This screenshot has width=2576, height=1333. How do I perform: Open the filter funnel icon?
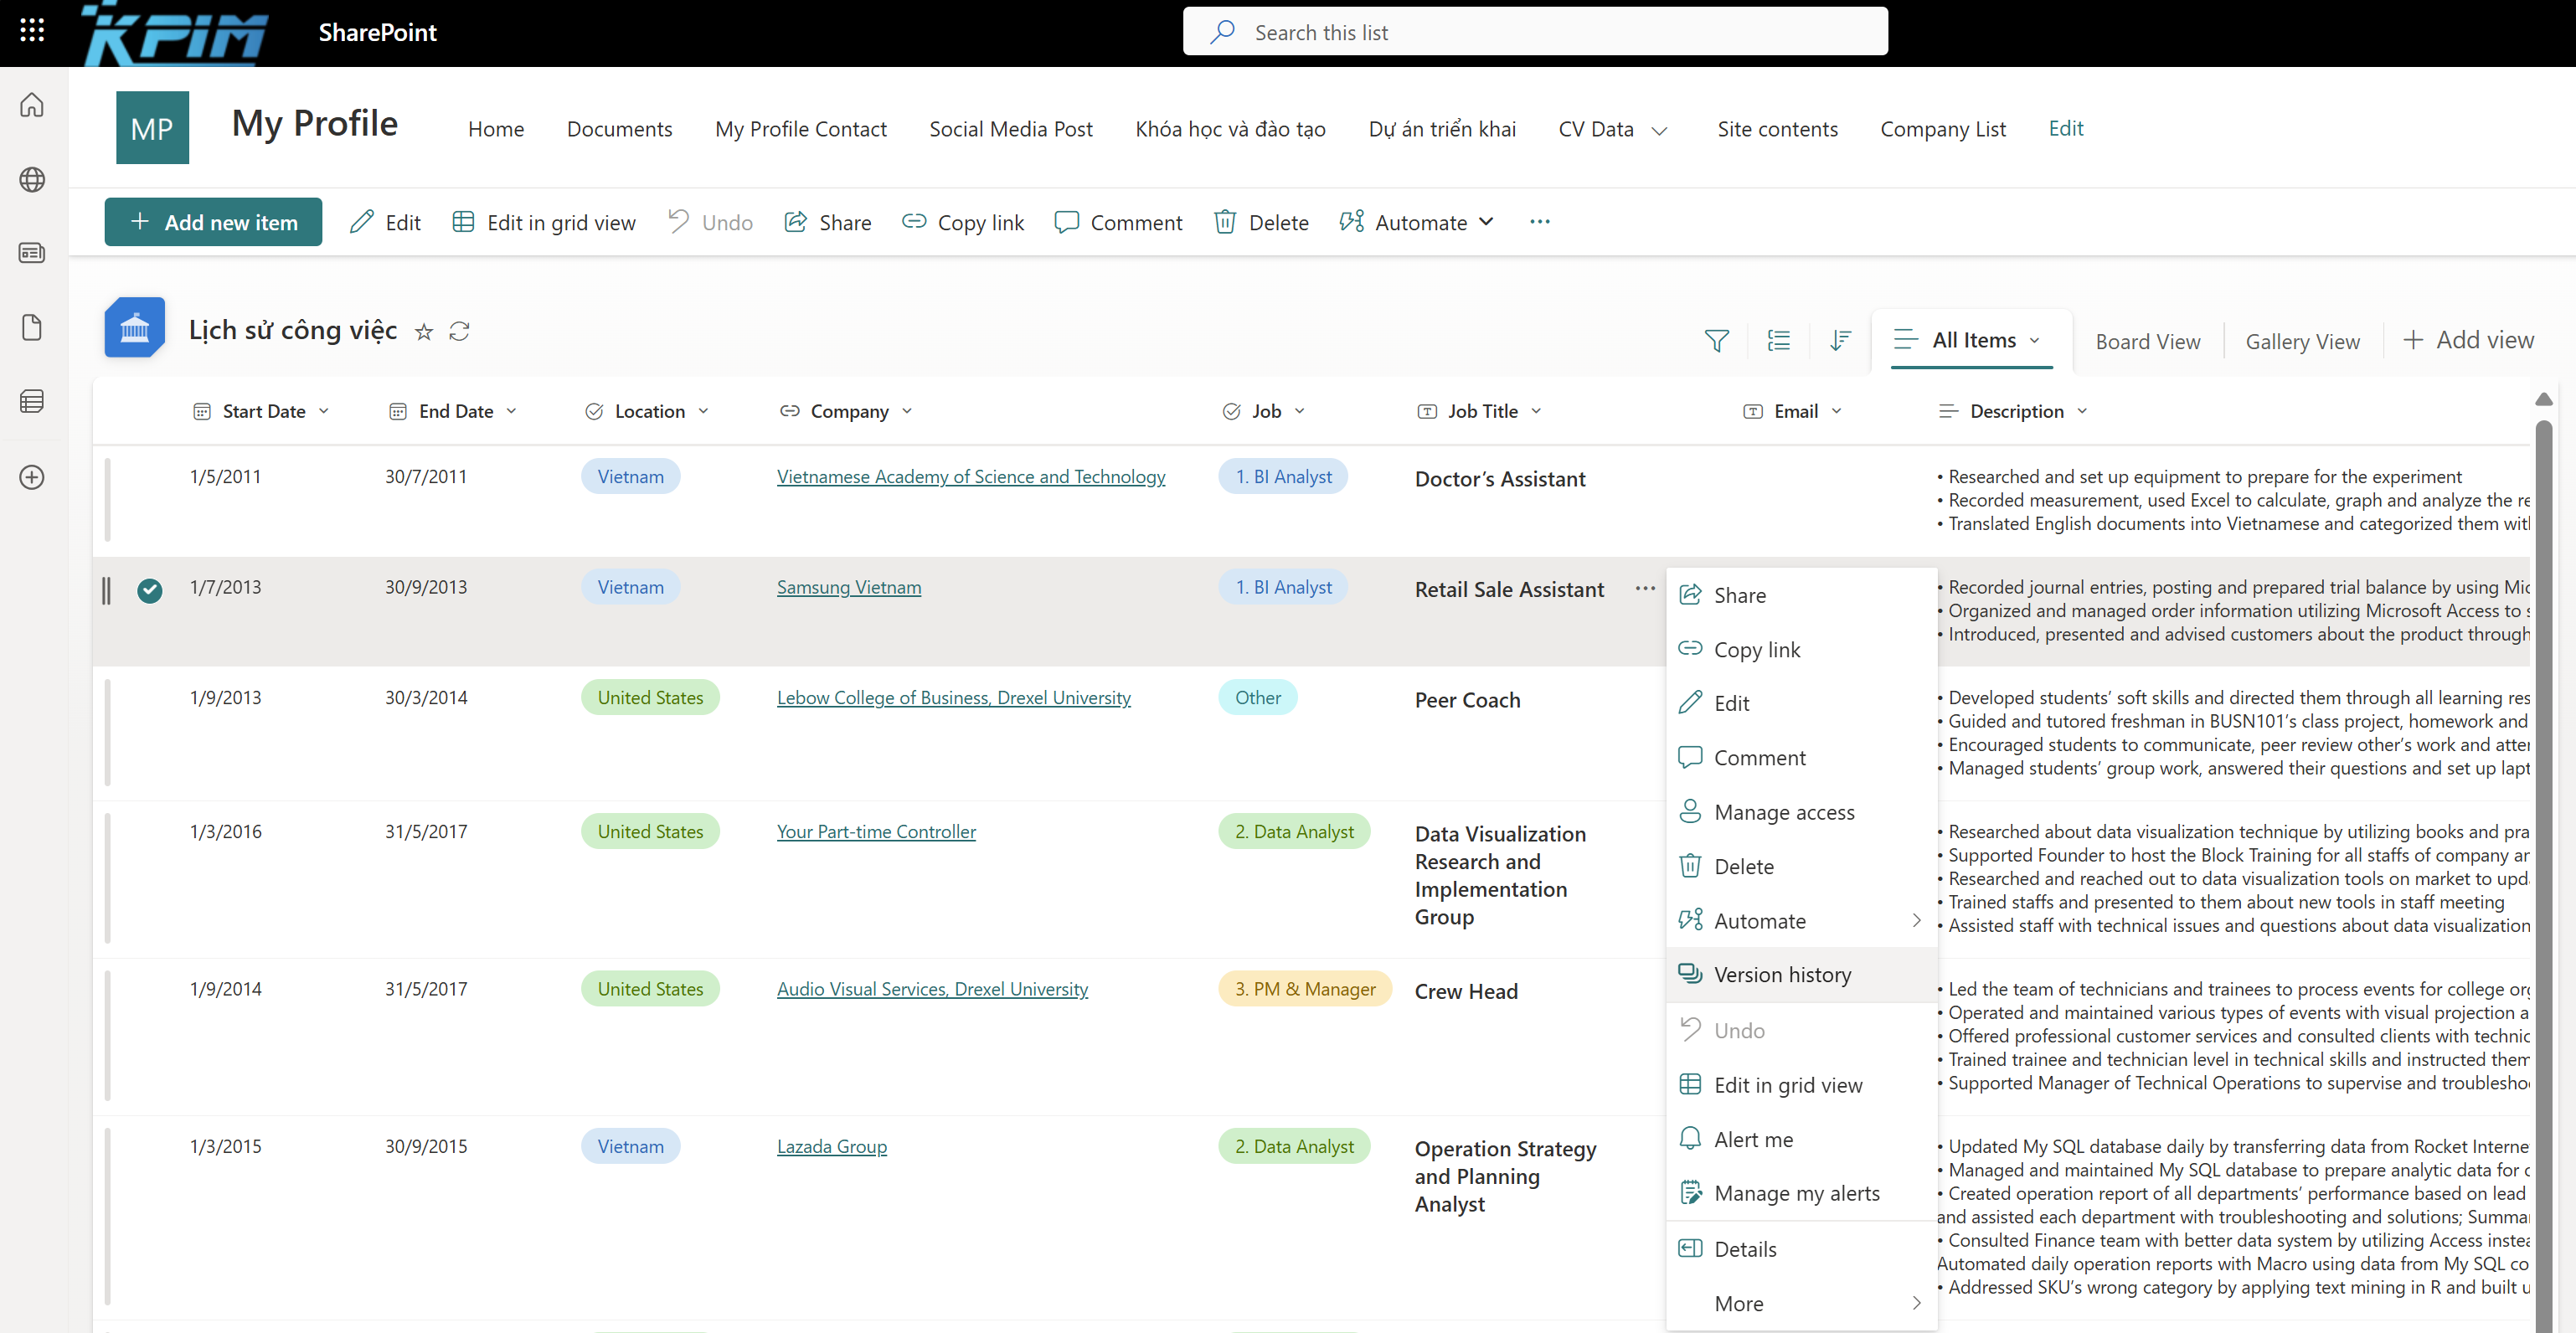1716,341
